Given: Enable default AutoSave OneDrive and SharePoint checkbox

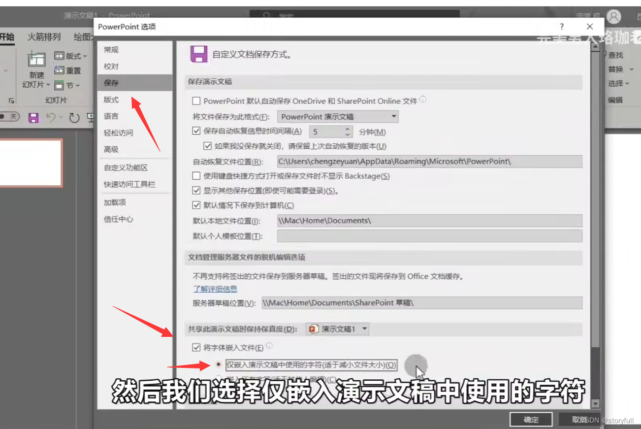Looking at the screenshot, I should 196,101.
